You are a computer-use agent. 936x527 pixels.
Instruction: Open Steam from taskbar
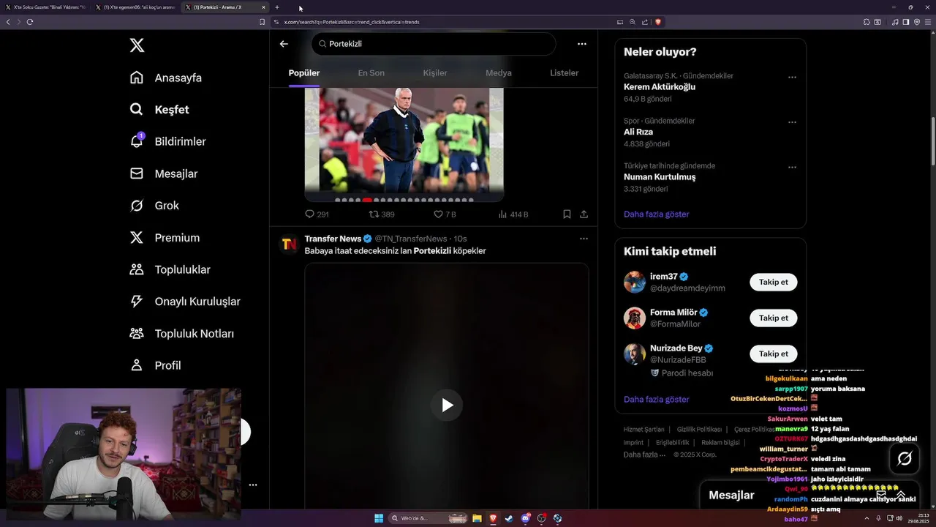coord(509,518)
